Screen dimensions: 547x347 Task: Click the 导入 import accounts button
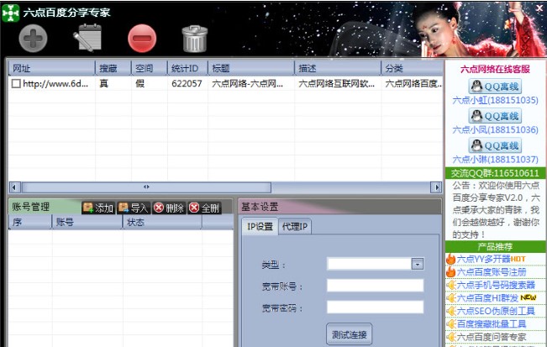(x=134, y=208)
